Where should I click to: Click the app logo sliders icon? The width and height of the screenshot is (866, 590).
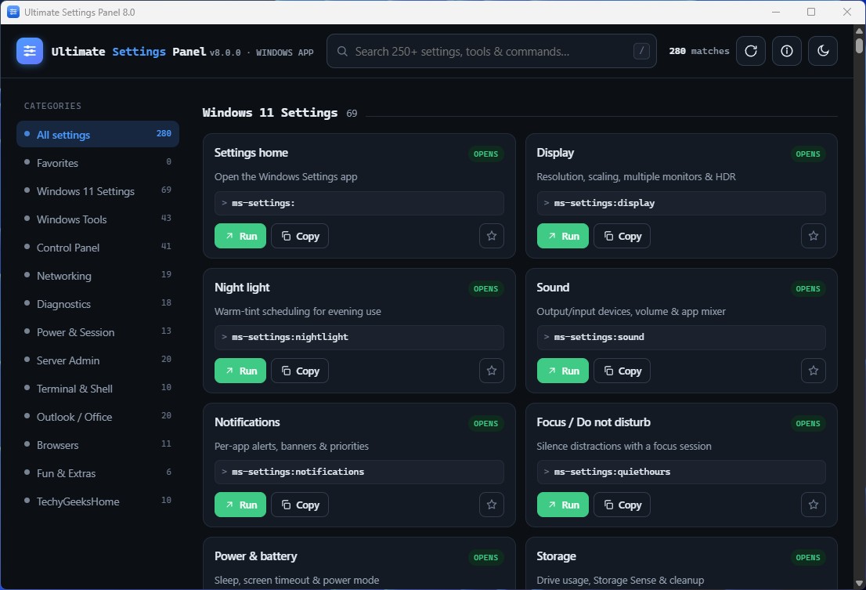[x=30, y=51]
